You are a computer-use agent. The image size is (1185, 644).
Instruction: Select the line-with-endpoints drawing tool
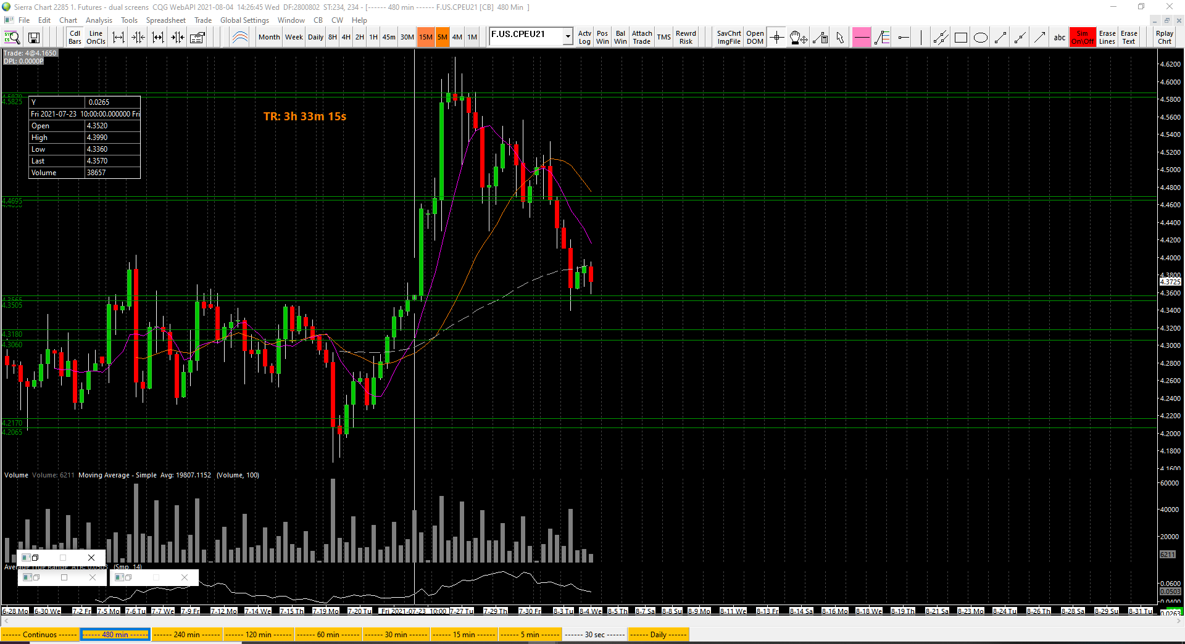1000,38
